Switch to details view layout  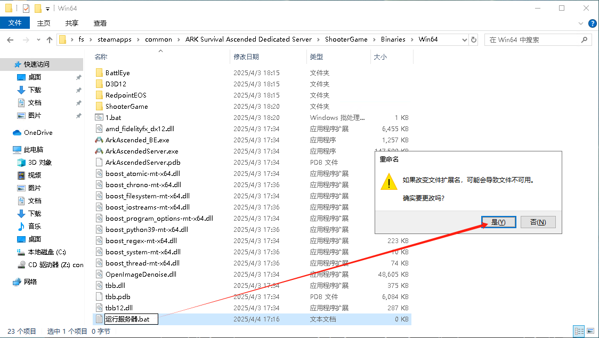(579, 331)
